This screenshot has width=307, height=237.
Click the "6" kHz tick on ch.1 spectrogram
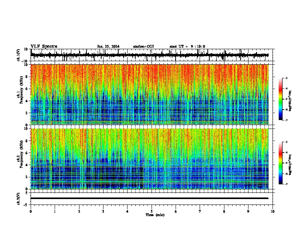tap(27, 89)
